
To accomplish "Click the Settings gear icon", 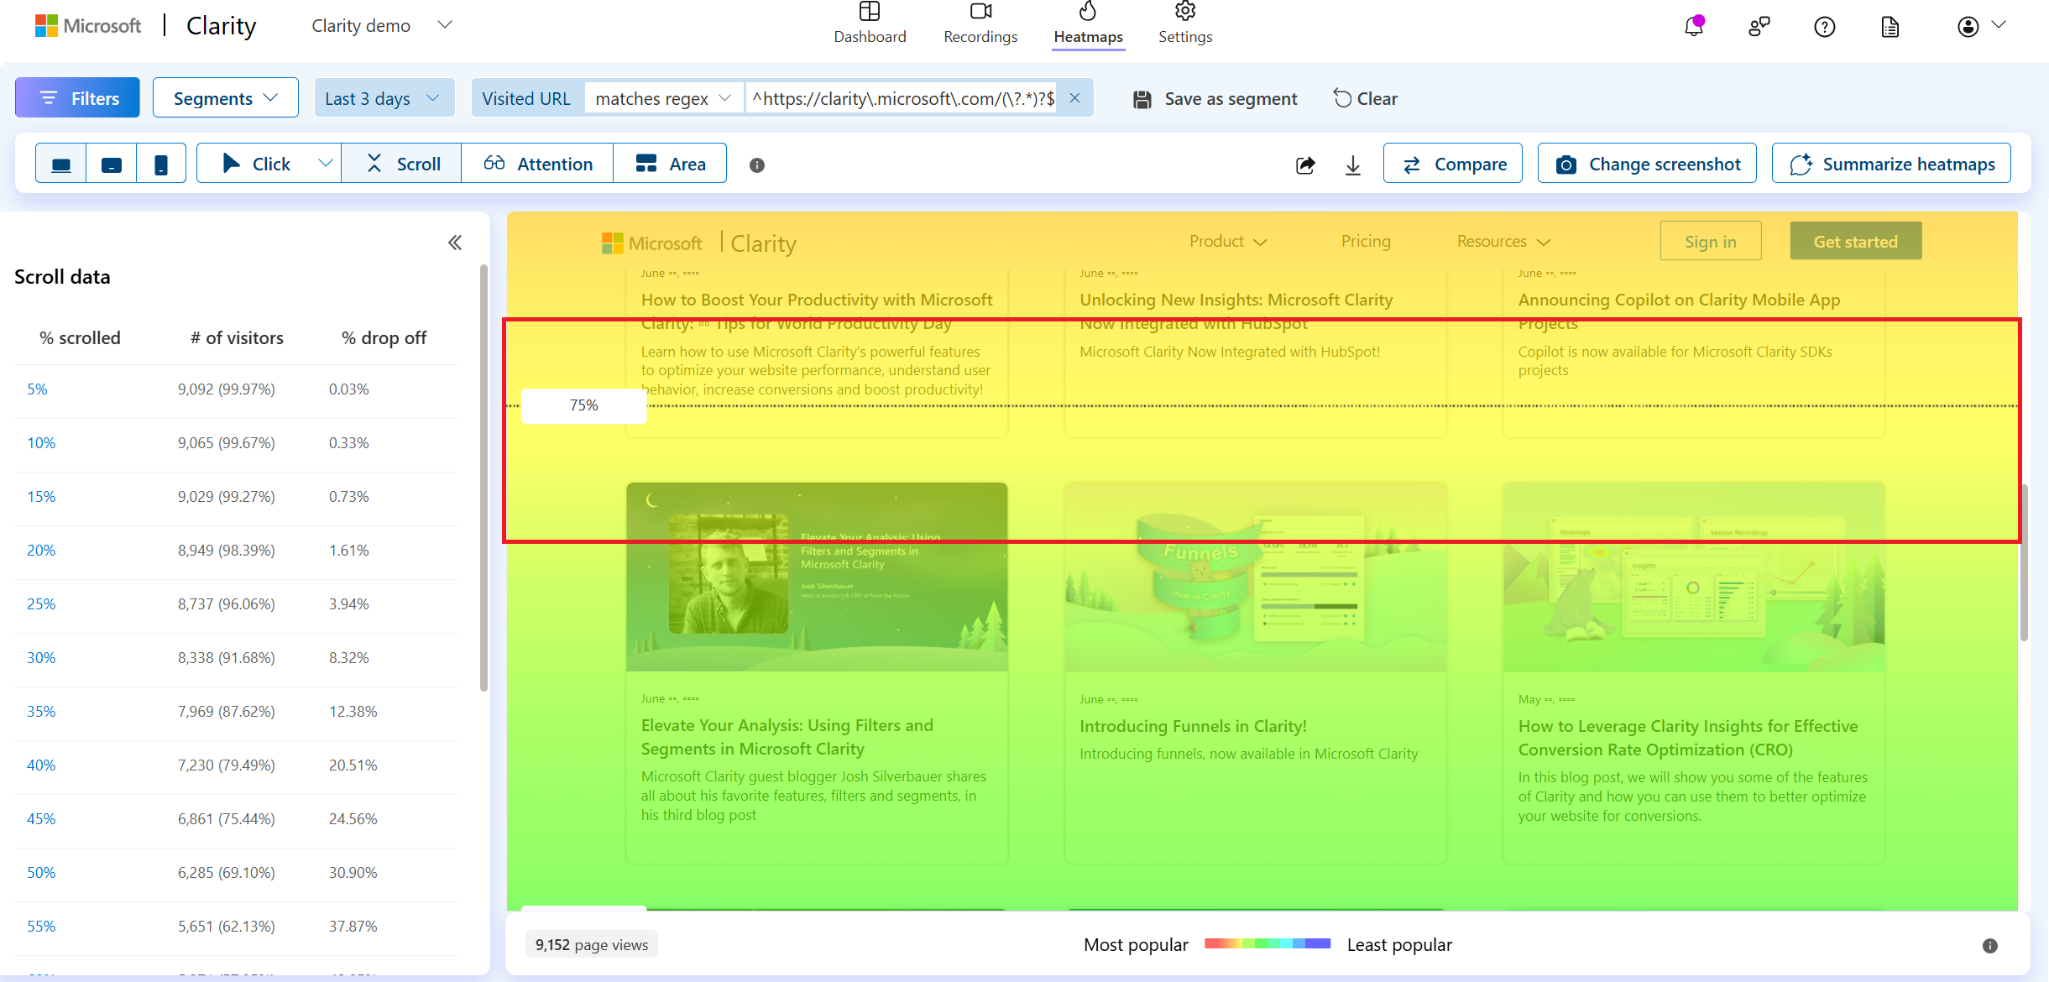I will click(1185, 12).
